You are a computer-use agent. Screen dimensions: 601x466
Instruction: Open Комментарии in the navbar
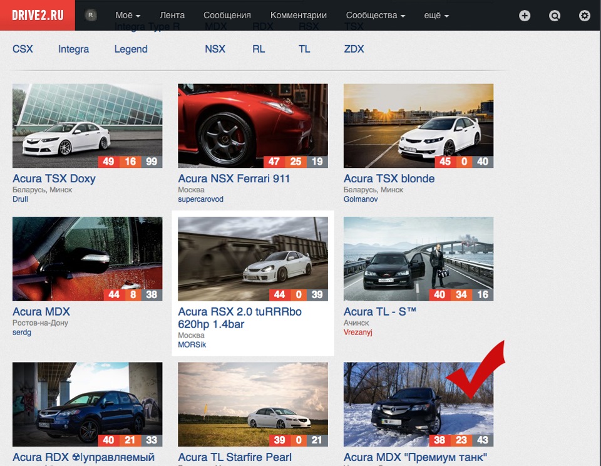(299, 15)
